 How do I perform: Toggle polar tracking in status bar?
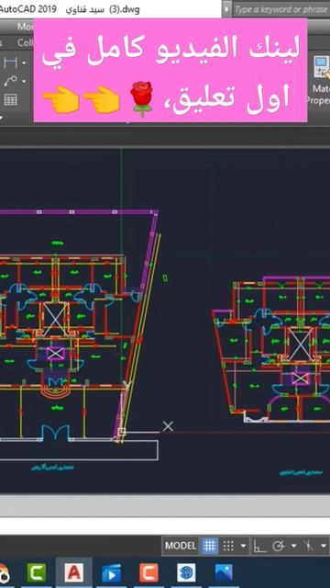click(x=279, y=546)
